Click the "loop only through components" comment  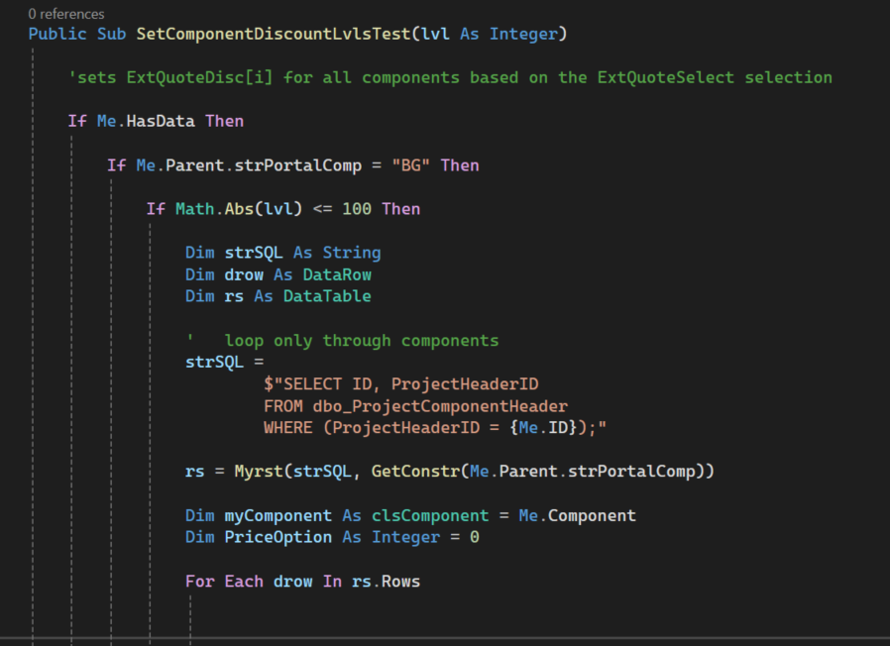tap(361, 340)
